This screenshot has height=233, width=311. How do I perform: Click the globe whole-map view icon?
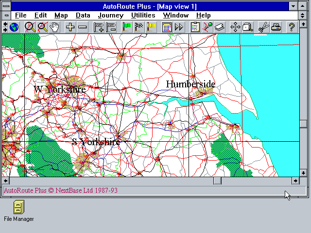pos(14,27)
